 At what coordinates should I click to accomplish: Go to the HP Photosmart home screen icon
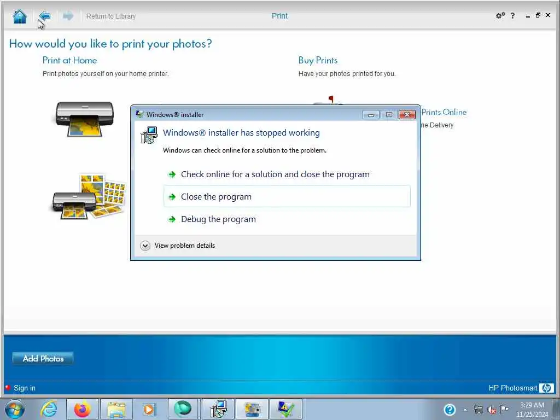click(20, 16)
